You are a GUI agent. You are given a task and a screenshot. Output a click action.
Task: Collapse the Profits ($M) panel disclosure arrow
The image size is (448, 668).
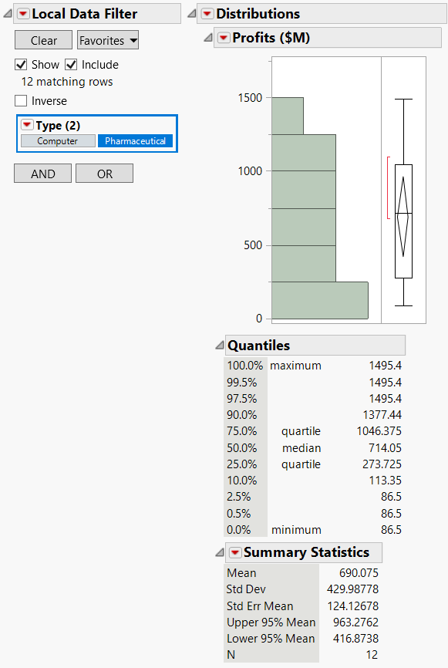tap(207, 36)
